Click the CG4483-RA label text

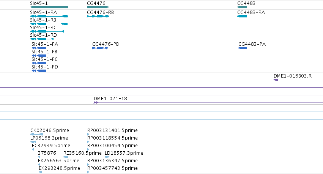251,12
